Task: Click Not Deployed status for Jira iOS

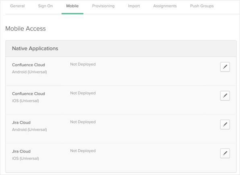Action: click(83, 151)
